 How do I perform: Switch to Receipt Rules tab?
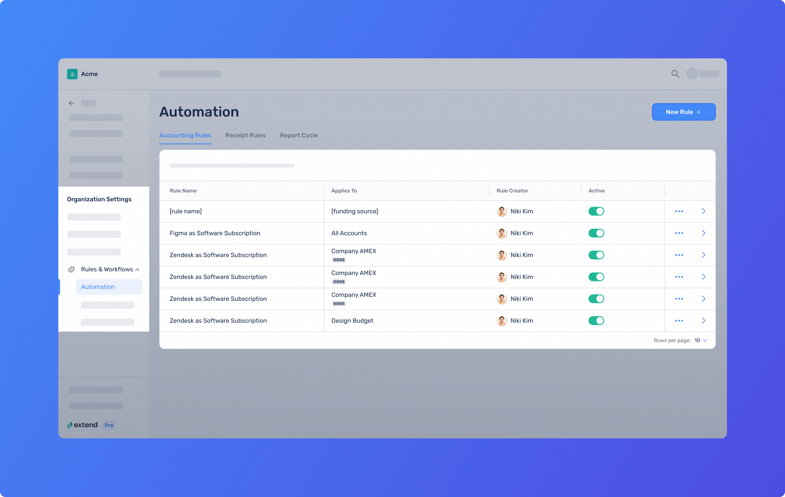245,135
